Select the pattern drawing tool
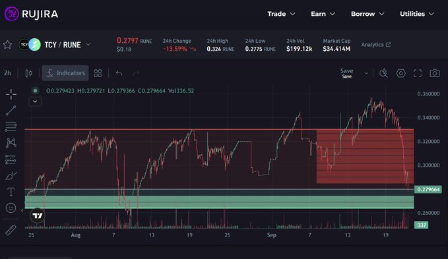 coord(11,142)
